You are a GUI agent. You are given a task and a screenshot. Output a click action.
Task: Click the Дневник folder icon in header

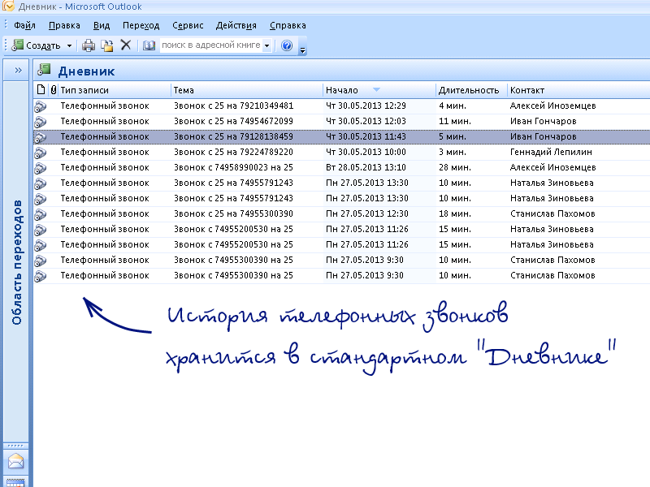(44, 70)
